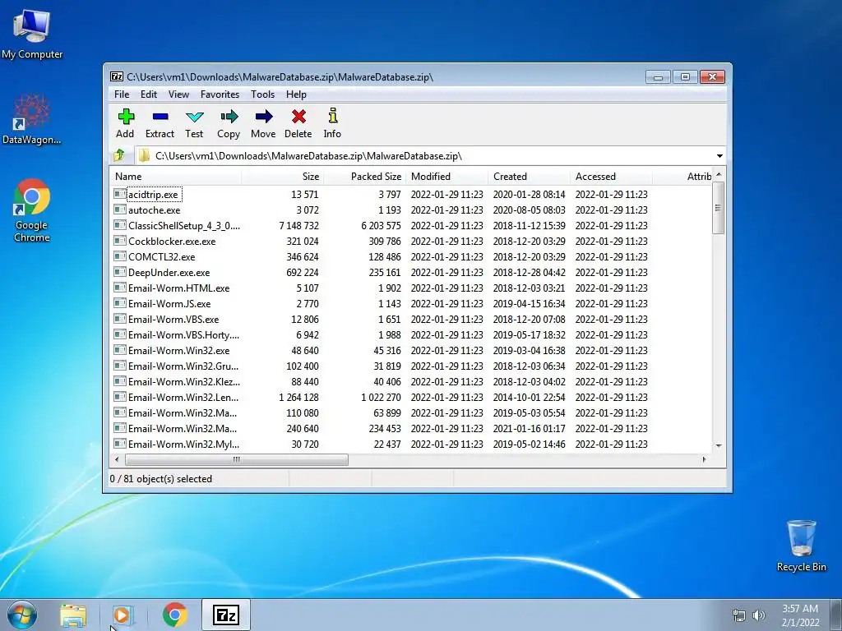The width and height of the screenshot is (842, 631).
Task: Click the scroll left arrow
Action: tap(117, 459)
